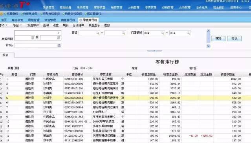Collapse the query filter panel handle
This screenshot has height=143, width=251.
click(154, 51)
